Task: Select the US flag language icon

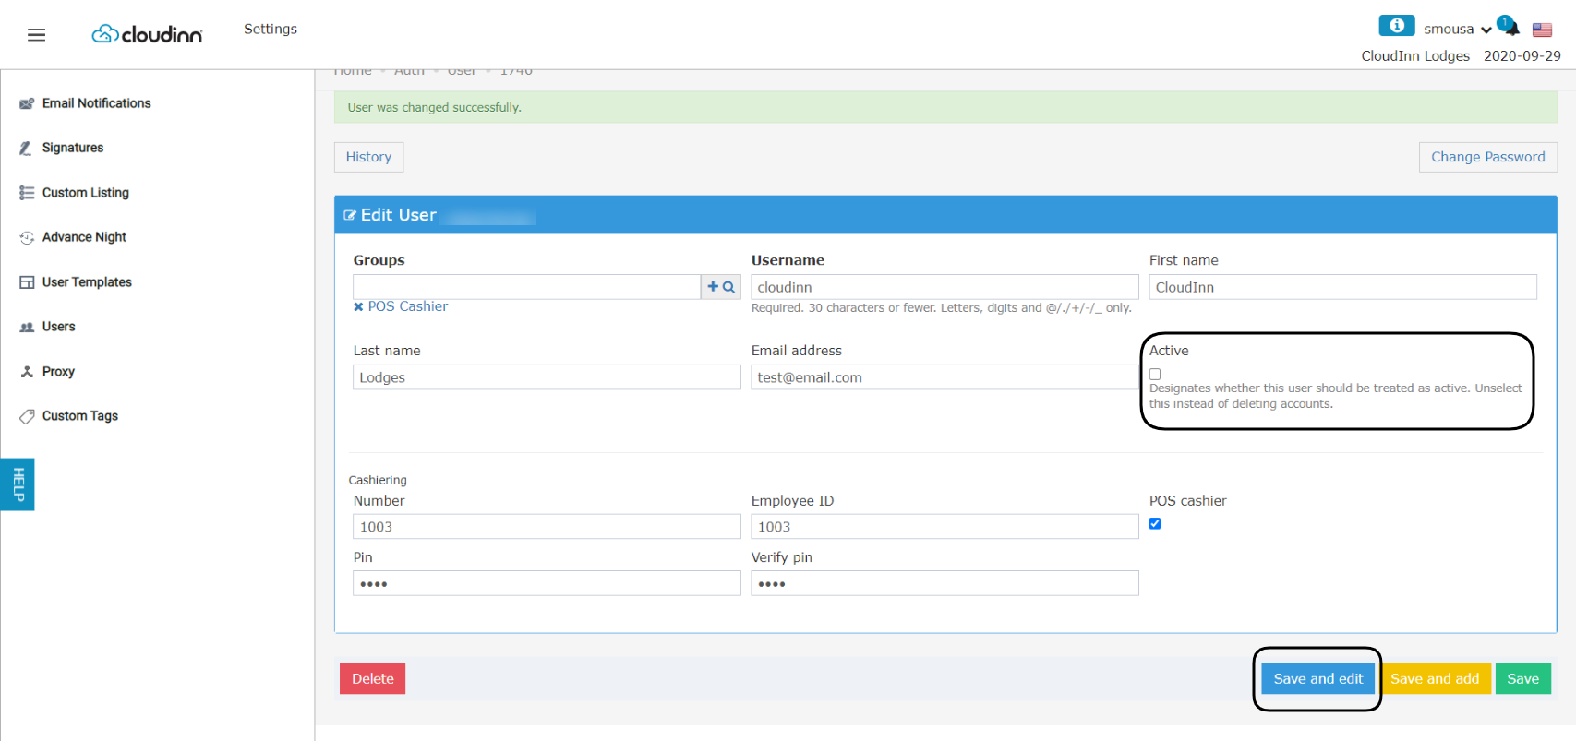Action: click(x=1542, y=30)
